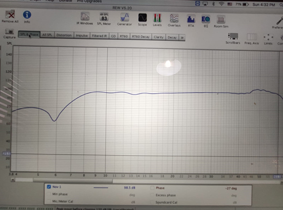Toggle the graph Scrollbars button
This screenshot has width=283, height=210.
pos(233,38)
